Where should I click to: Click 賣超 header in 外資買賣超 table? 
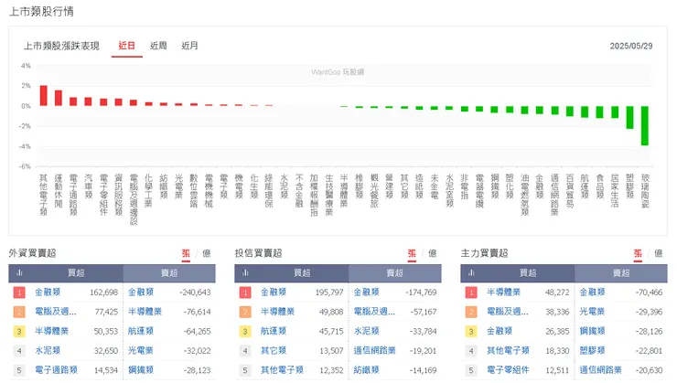click(169, 273)
